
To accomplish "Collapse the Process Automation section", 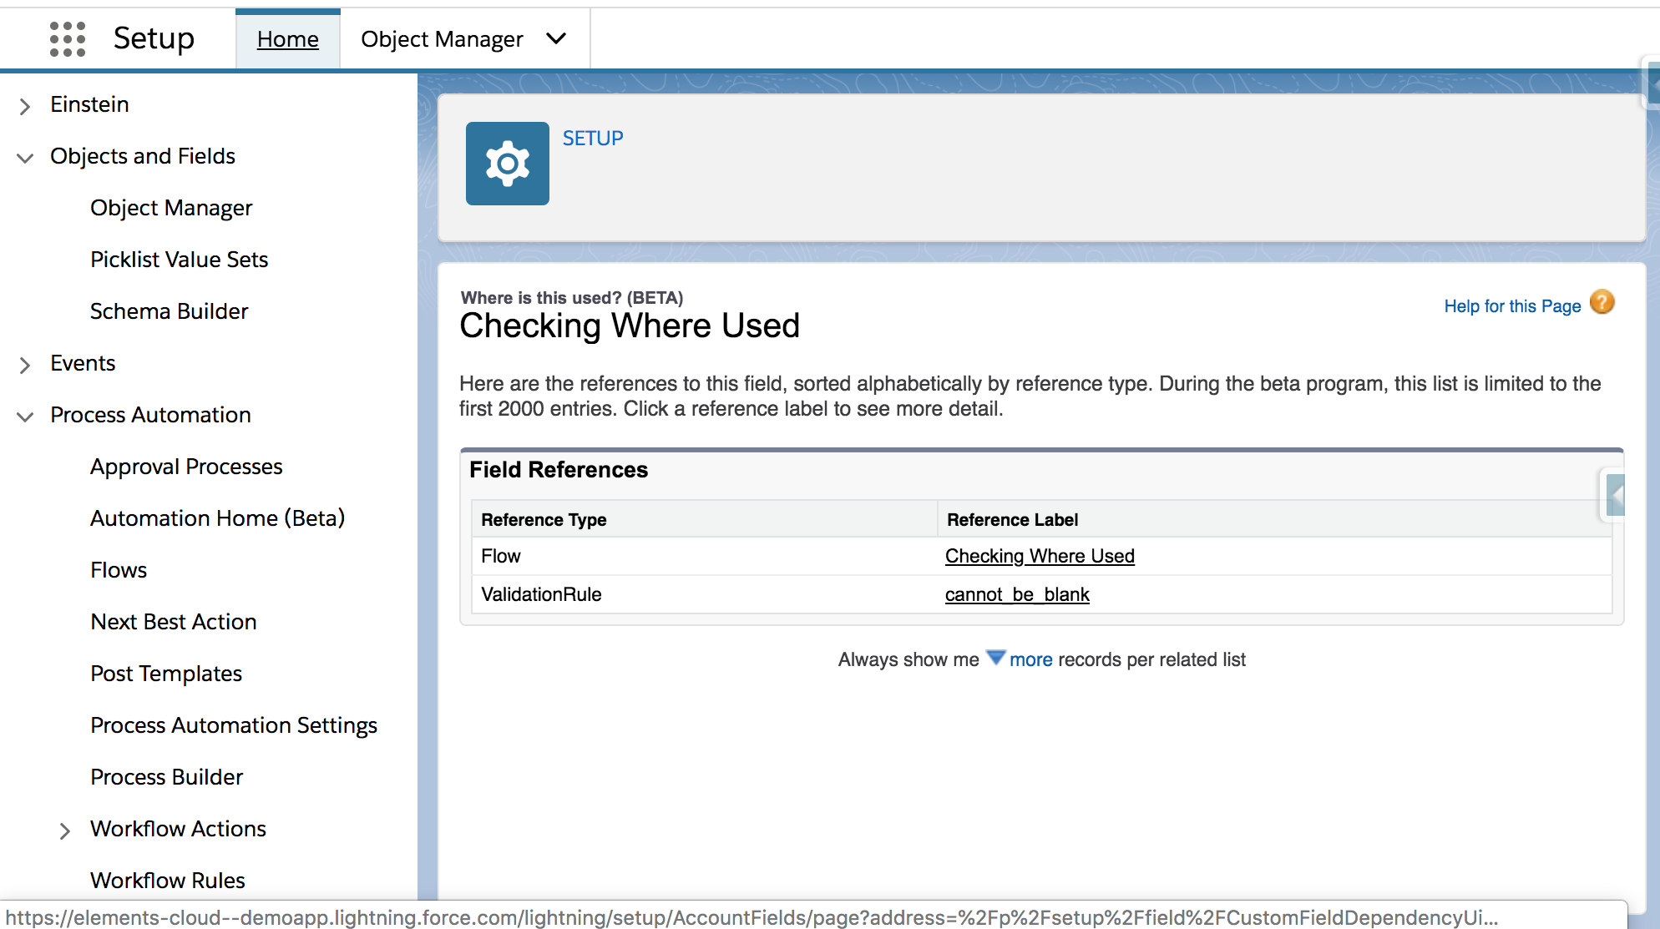I will point(25,417).
